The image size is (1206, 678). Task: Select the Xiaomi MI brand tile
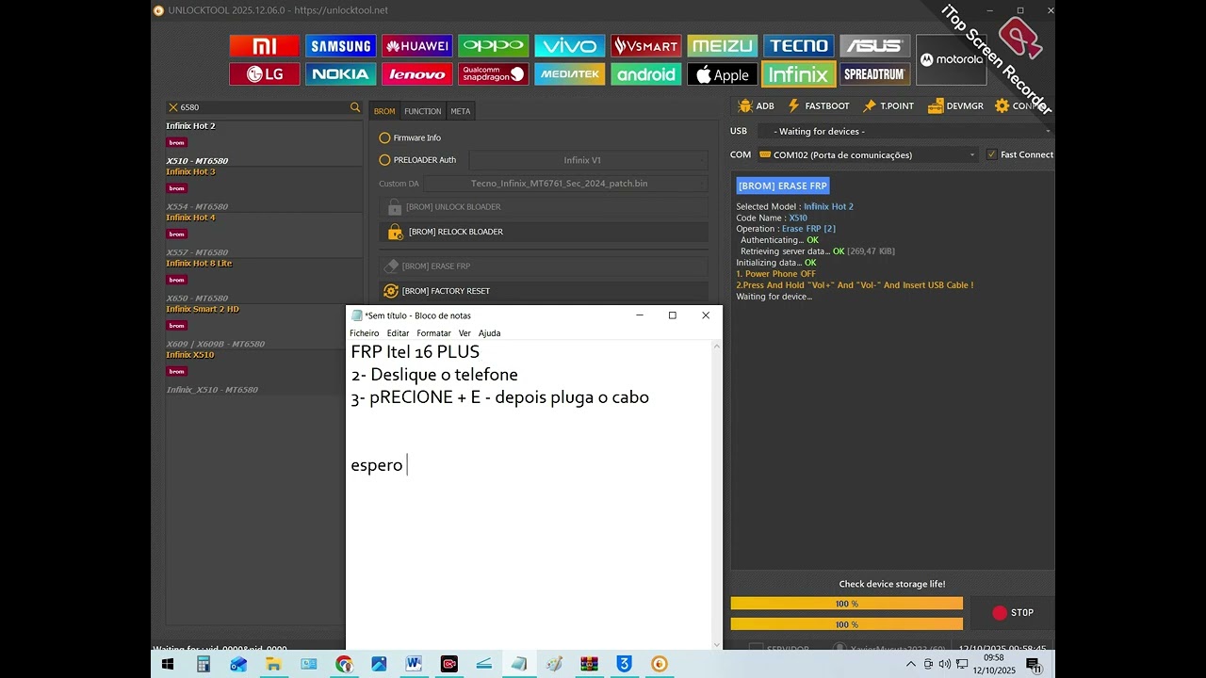pos(265,46)
